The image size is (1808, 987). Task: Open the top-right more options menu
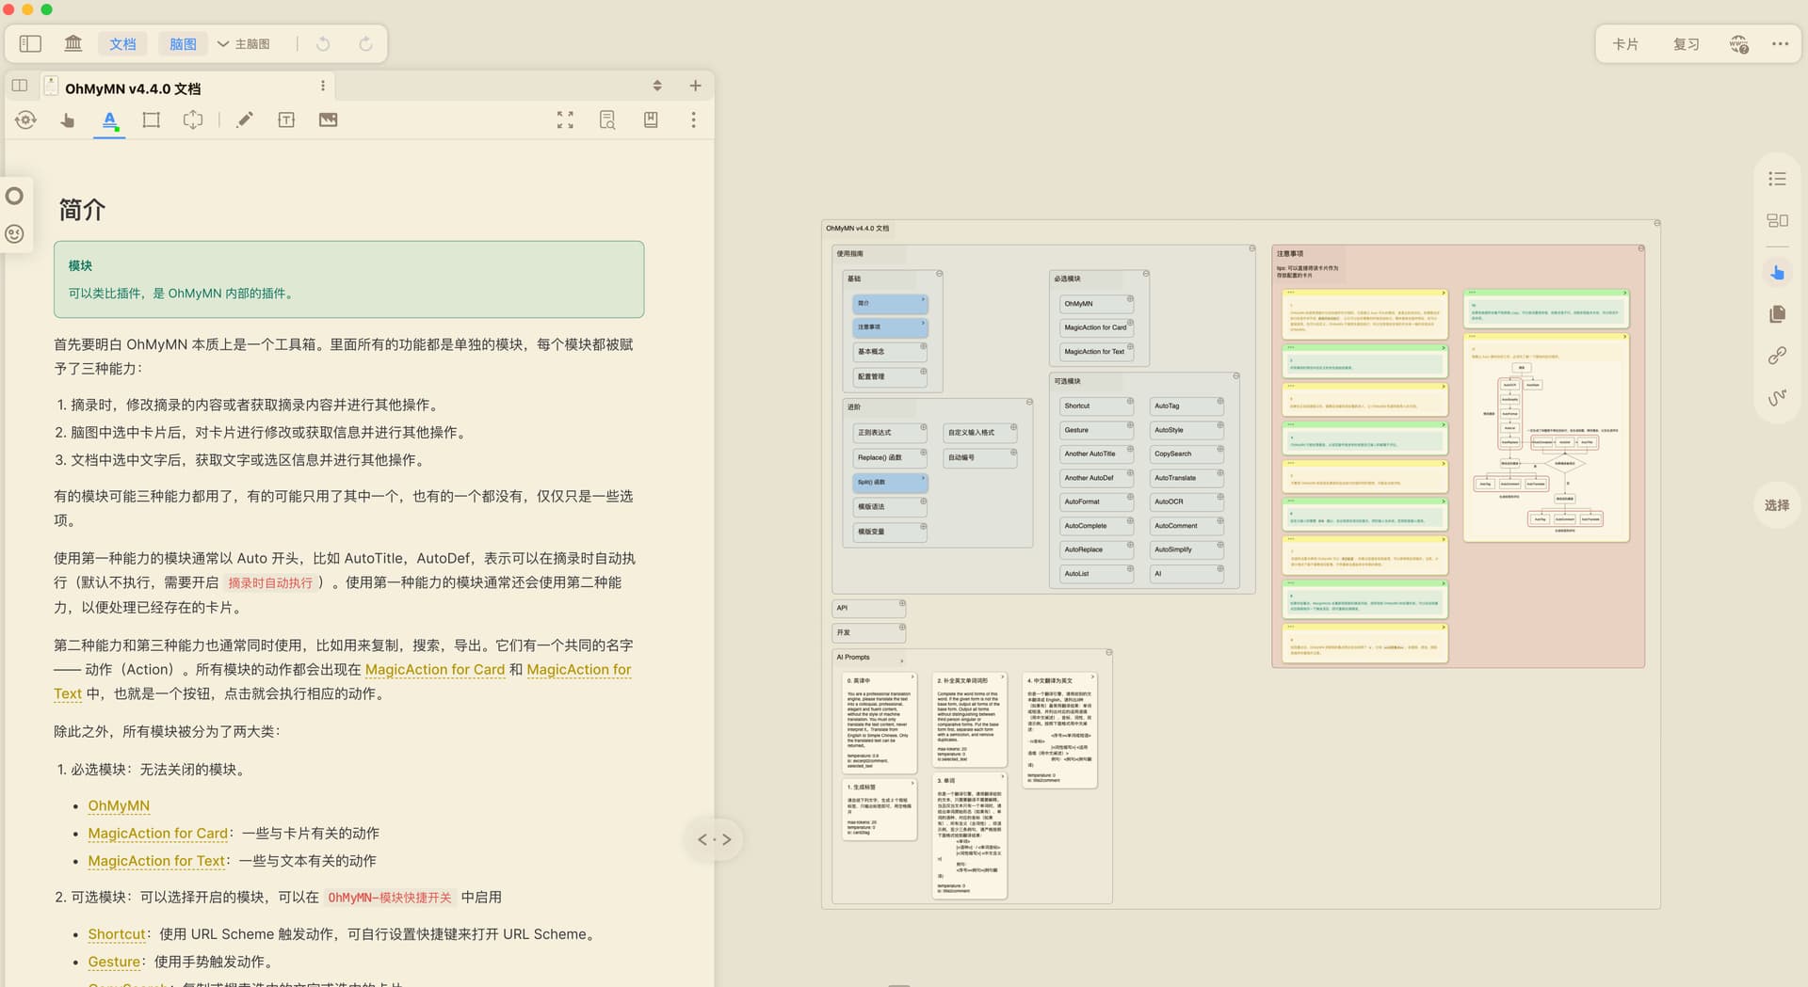coord(1780,44)
